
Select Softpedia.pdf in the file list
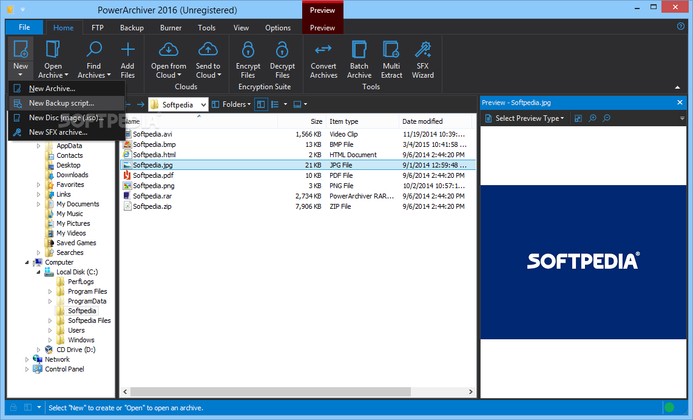153,175
